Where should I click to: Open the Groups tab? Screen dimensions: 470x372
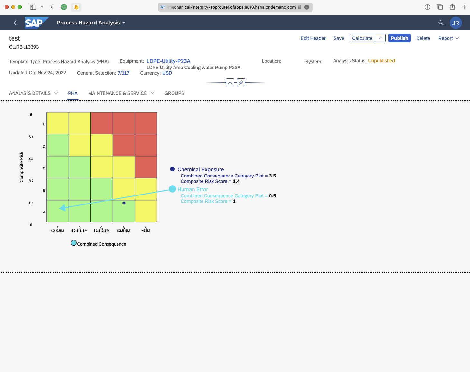pos(174,93)
